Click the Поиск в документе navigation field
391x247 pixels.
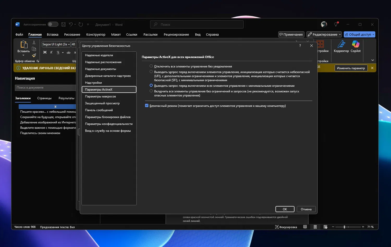pyautogui.click(x=46, y=88)
